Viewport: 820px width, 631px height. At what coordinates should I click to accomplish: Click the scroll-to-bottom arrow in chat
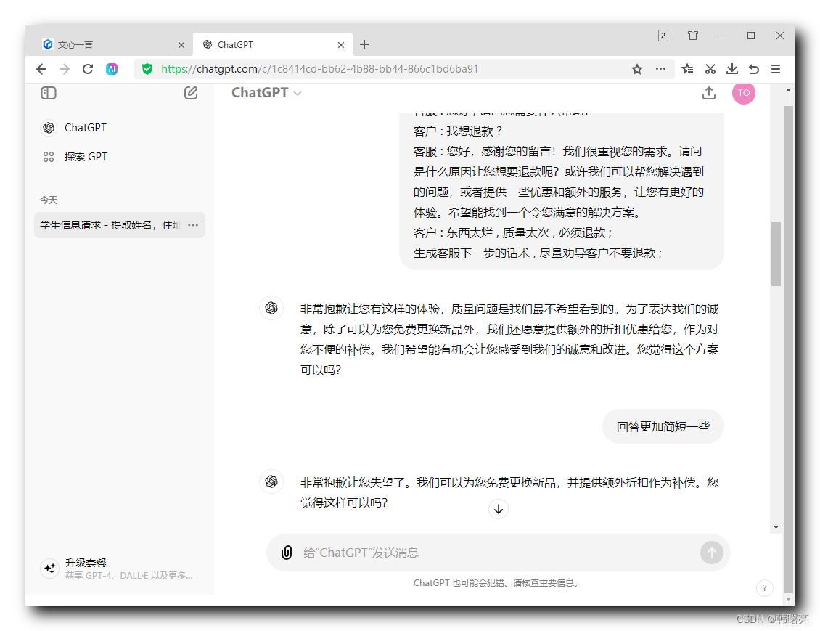(499, 509)
